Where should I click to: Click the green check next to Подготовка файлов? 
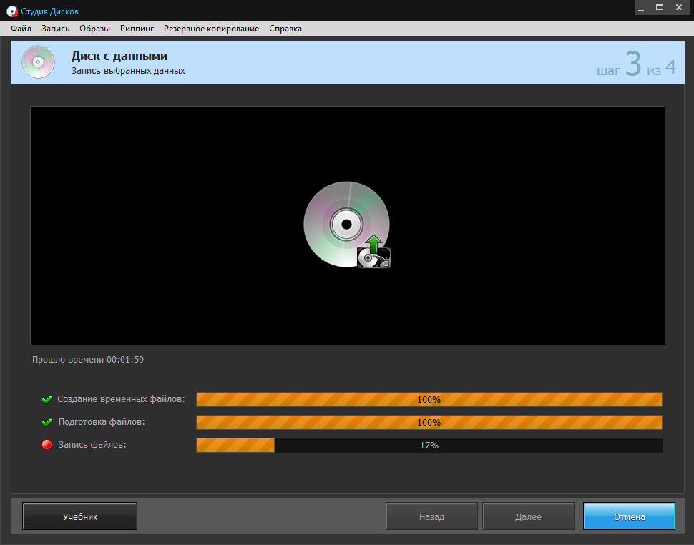(47, 423)
